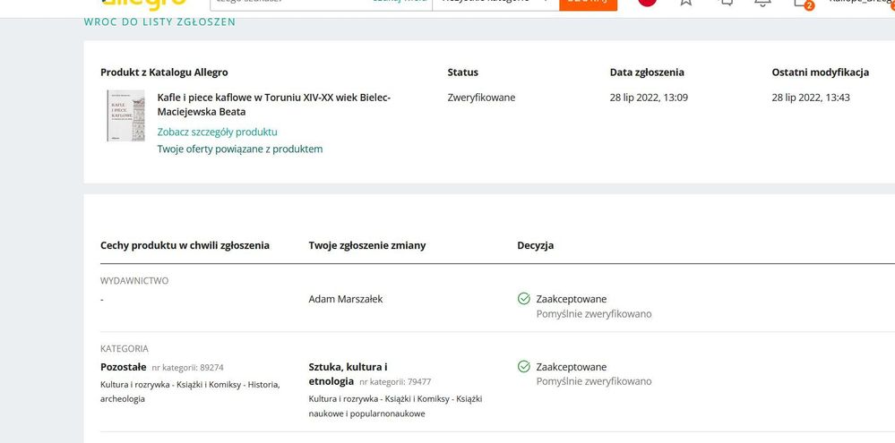Select the status text Zweryfikowane
Screen dimensions: 895x443
coord(481,98)
